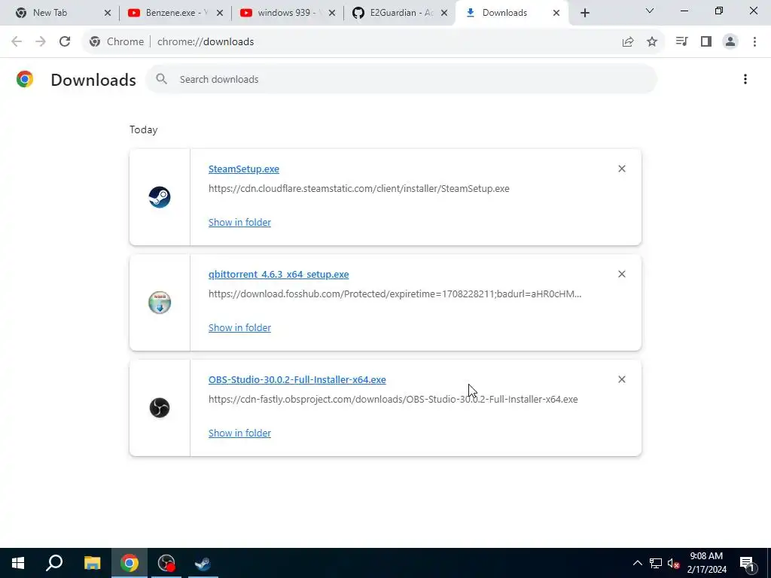This screenshot has height=578, width=771.
Task: Open the taskbar clock and date
Action: pos(706,563)
